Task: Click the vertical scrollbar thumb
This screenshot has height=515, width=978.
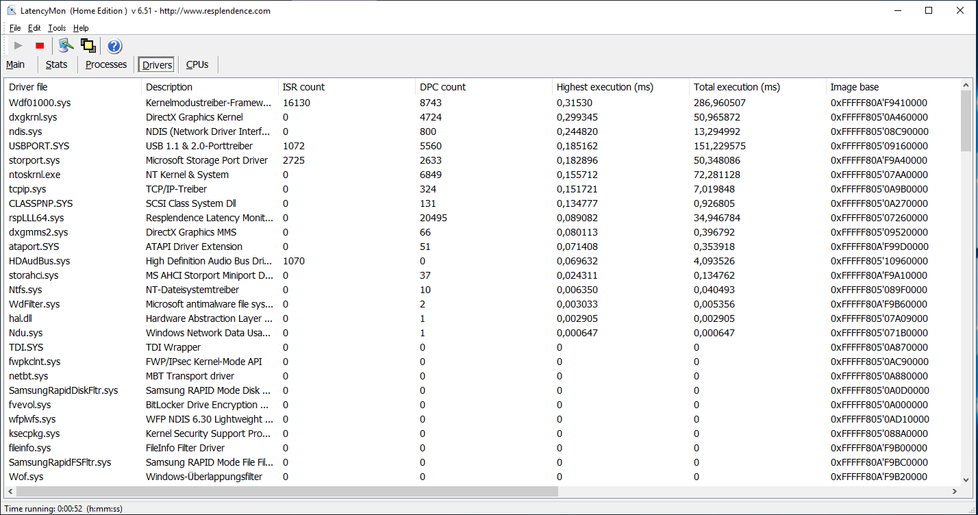Action: pyautogui.click(x=966, y=121)
